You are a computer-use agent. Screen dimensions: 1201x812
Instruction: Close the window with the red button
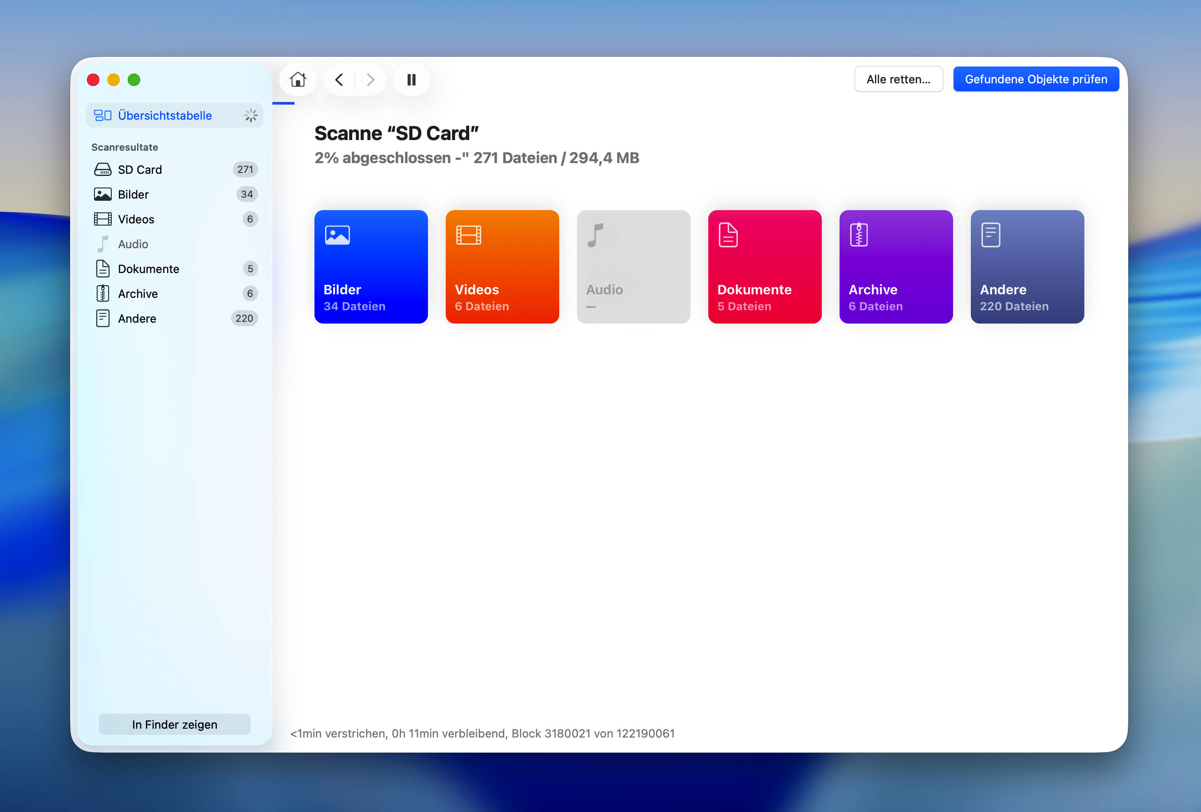coord(93,79)
